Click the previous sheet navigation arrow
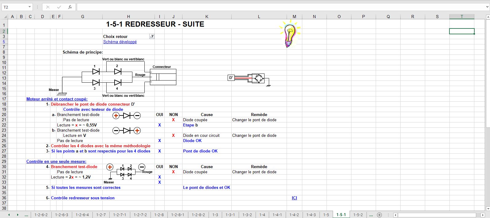The image size is (490, 218). pyautogui.click(x=9, y=215)
